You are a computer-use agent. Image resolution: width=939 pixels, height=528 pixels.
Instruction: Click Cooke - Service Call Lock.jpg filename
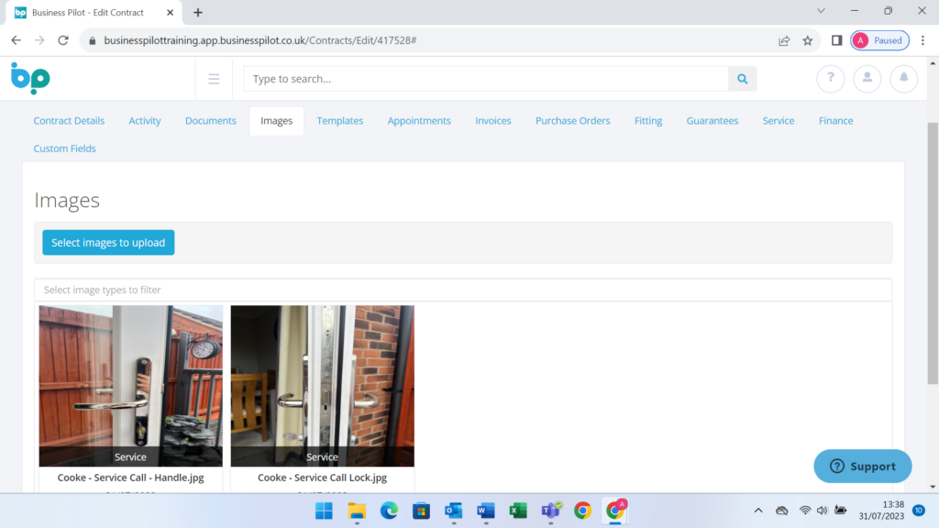click(322, 478)
